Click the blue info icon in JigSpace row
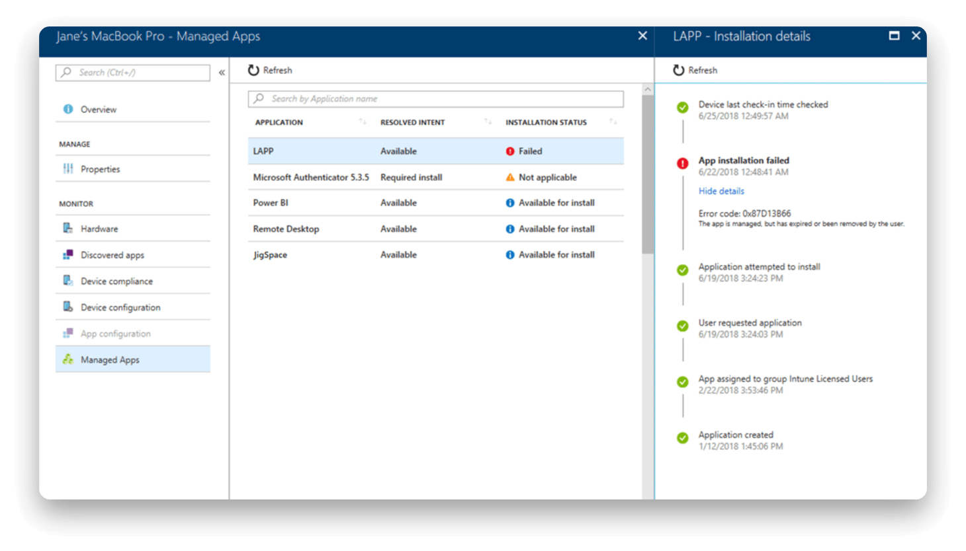 pos(510,255)
